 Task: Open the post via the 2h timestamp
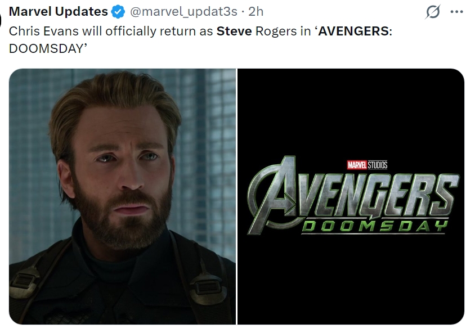pyautogui.click(x=256, y=12)
